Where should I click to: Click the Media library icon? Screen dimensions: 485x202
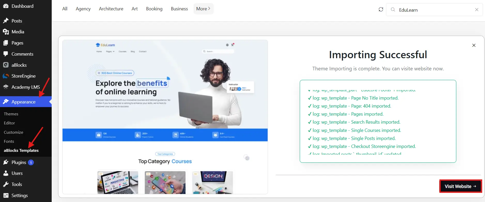[x=6, y=32]
